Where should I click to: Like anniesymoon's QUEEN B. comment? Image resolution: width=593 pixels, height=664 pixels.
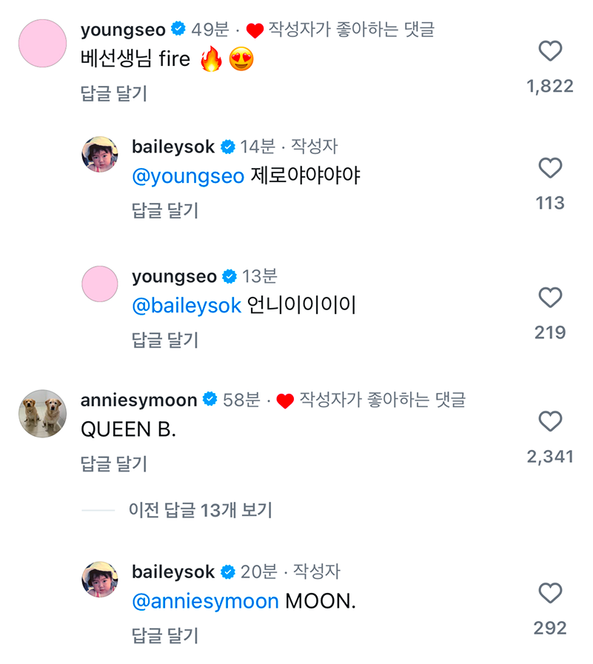click(x=550, y=421)
